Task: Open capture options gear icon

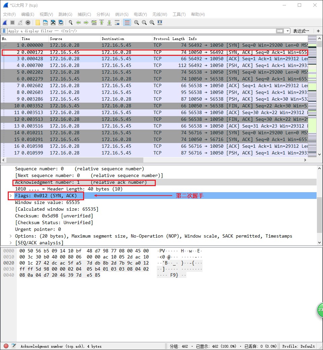Action: 28,23
